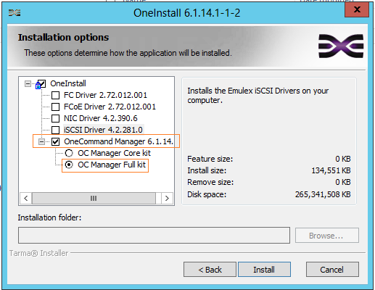The width and height of the screenshot is (375, 290).
Task: Uncheck the OneCommand Manager checkbox
Action: 56,141
